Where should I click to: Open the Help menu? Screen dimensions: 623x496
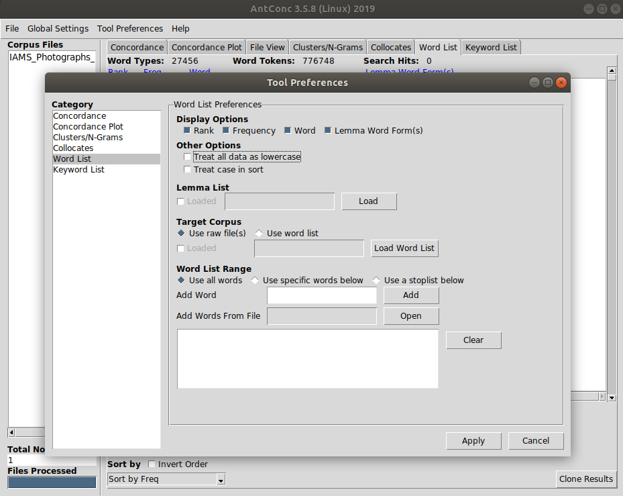tap(180, 29)
